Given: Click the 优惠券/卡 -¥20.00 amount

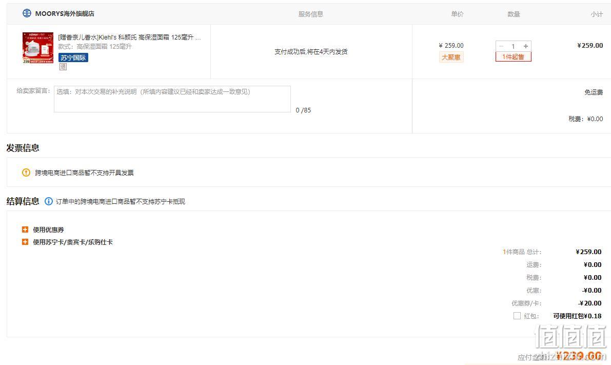Looking at the screenshot, I should pyautogui.click(x=590, y=303).
